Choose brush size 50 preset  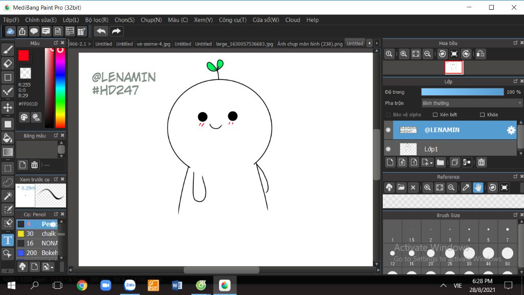pos(507,256)
